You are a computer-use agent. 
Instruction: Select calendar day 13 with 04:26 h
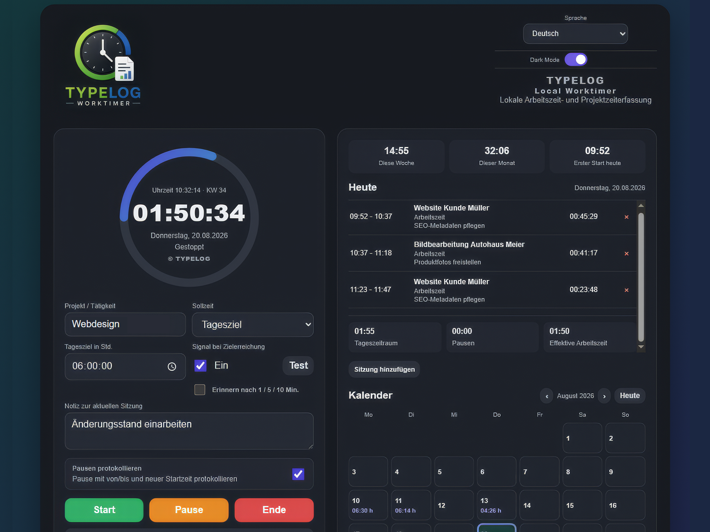[x=497, y=505]
